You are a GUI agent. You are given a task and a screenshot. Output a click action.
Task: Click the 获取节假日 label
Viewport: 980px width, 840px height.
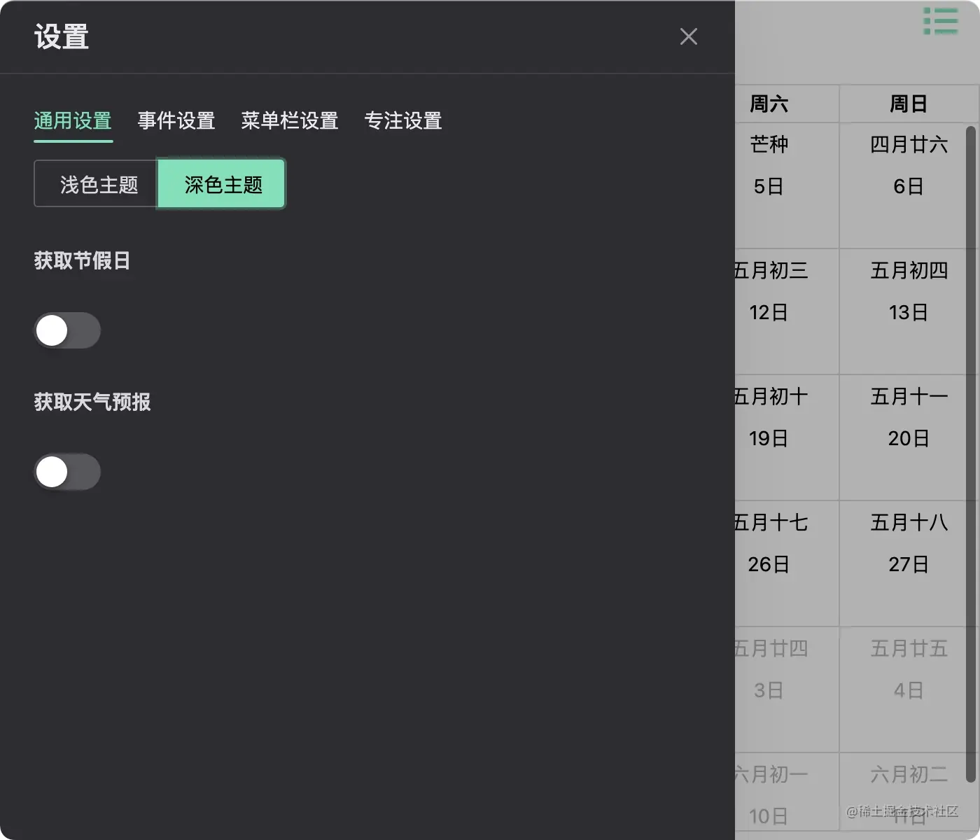coord(82,260)
